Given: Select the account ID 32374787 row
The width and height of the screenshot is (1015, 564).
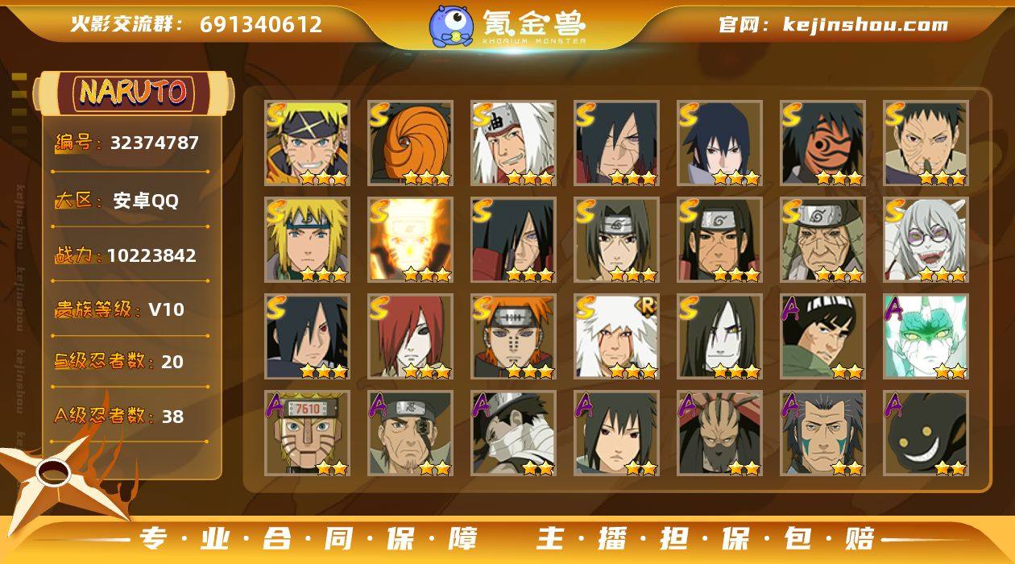Looking at the screenshot, I should tap(127, 143).
